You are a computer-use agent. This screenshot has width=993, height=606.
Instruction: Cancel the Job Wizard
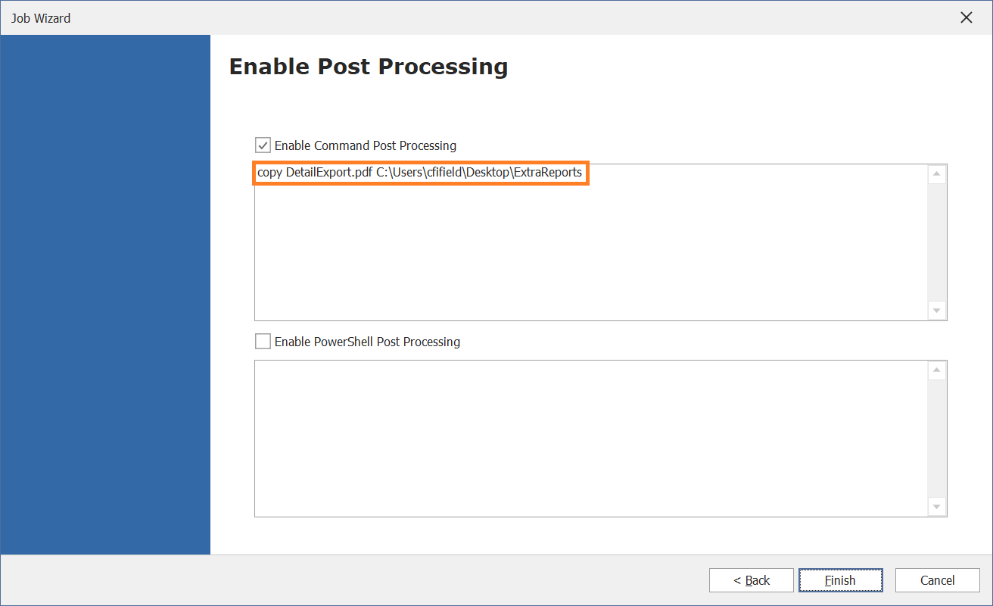coord(938,580)
